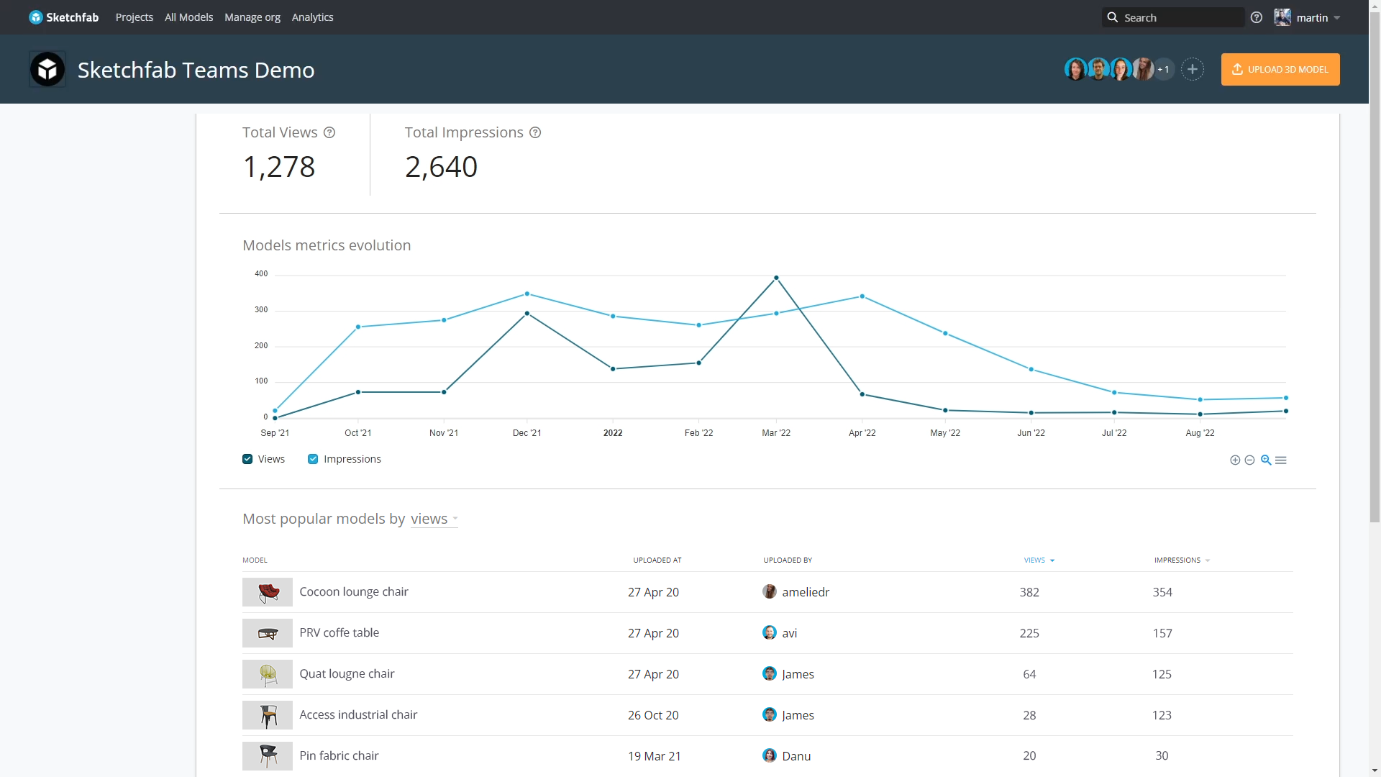Select the chart selection zoom magnifier tool
Image resolution: width=1381 pixels, height=777 pixels.
tap(1266, 460)
